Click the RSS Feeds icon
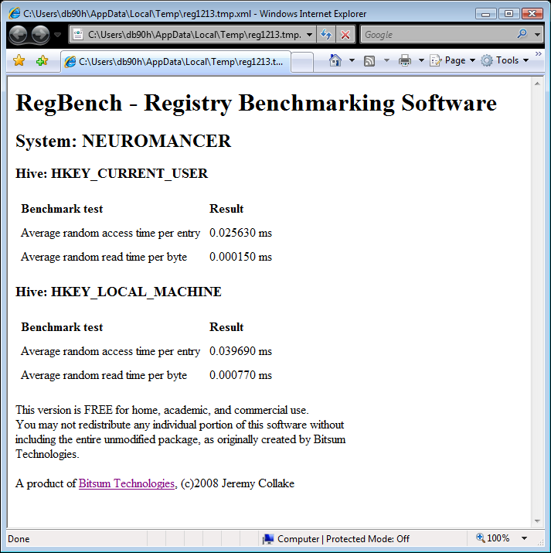This screenshot has width=551, height=553. coord(369,61)
